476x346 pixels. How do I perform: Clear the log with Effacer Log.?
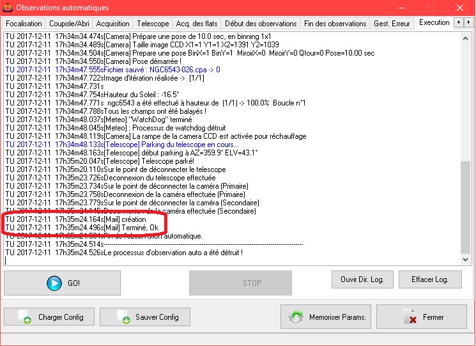pos(430,279)
